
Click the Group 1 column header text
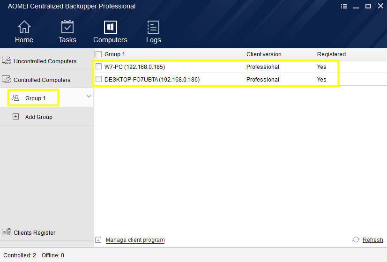coord(115,54)
